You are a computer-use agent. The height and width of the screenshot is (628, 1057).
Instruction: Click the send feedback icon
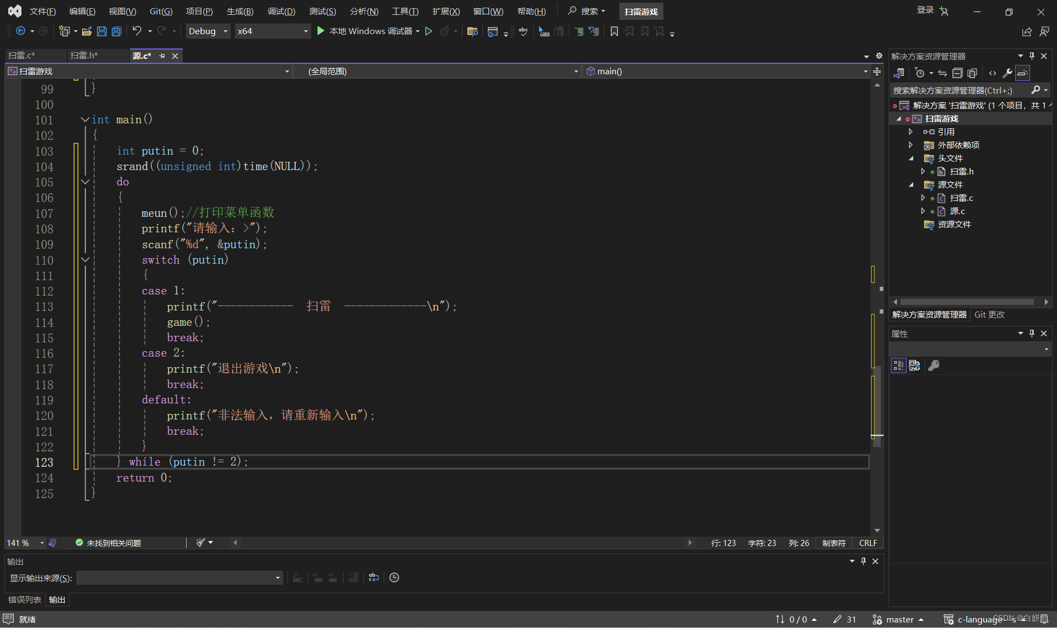point(1044,32)
